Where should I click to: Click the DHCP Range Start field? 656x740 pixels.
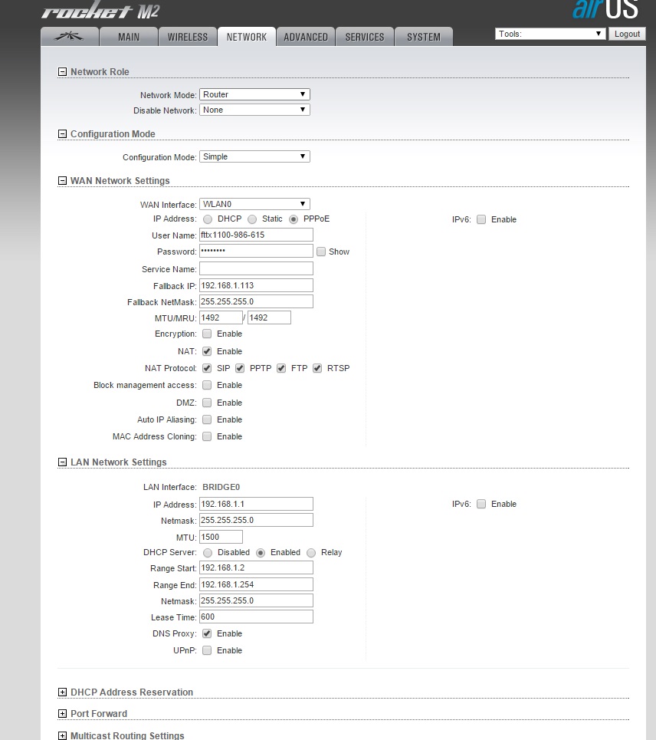[256, 567]
